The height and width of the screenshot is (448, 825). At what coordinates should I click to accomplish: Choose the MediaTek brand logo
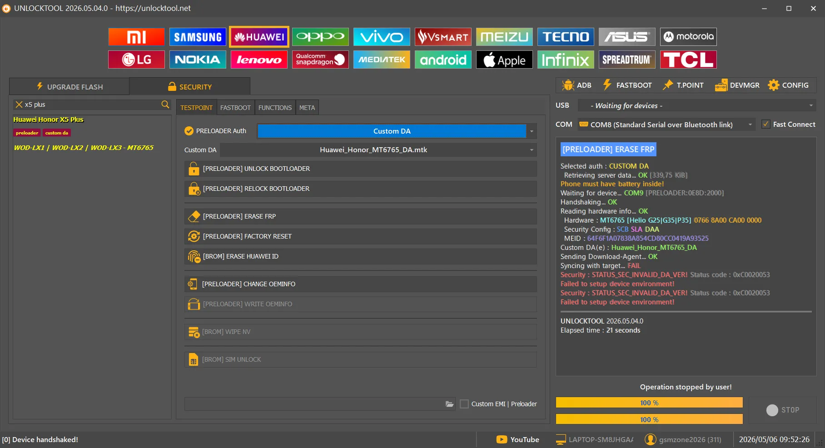coord(382,60)
